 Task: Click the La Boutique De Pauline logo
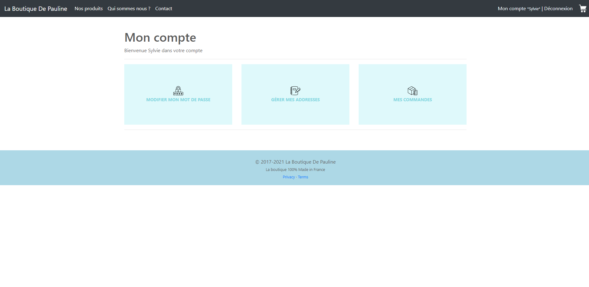point(35,8)
